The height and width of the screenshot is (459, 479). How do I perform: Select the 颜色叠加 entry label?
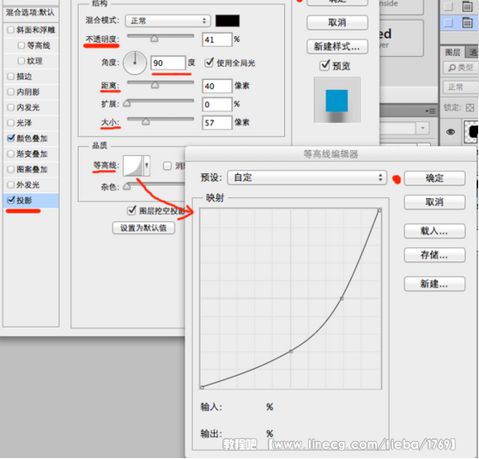[x=32, y=138]
